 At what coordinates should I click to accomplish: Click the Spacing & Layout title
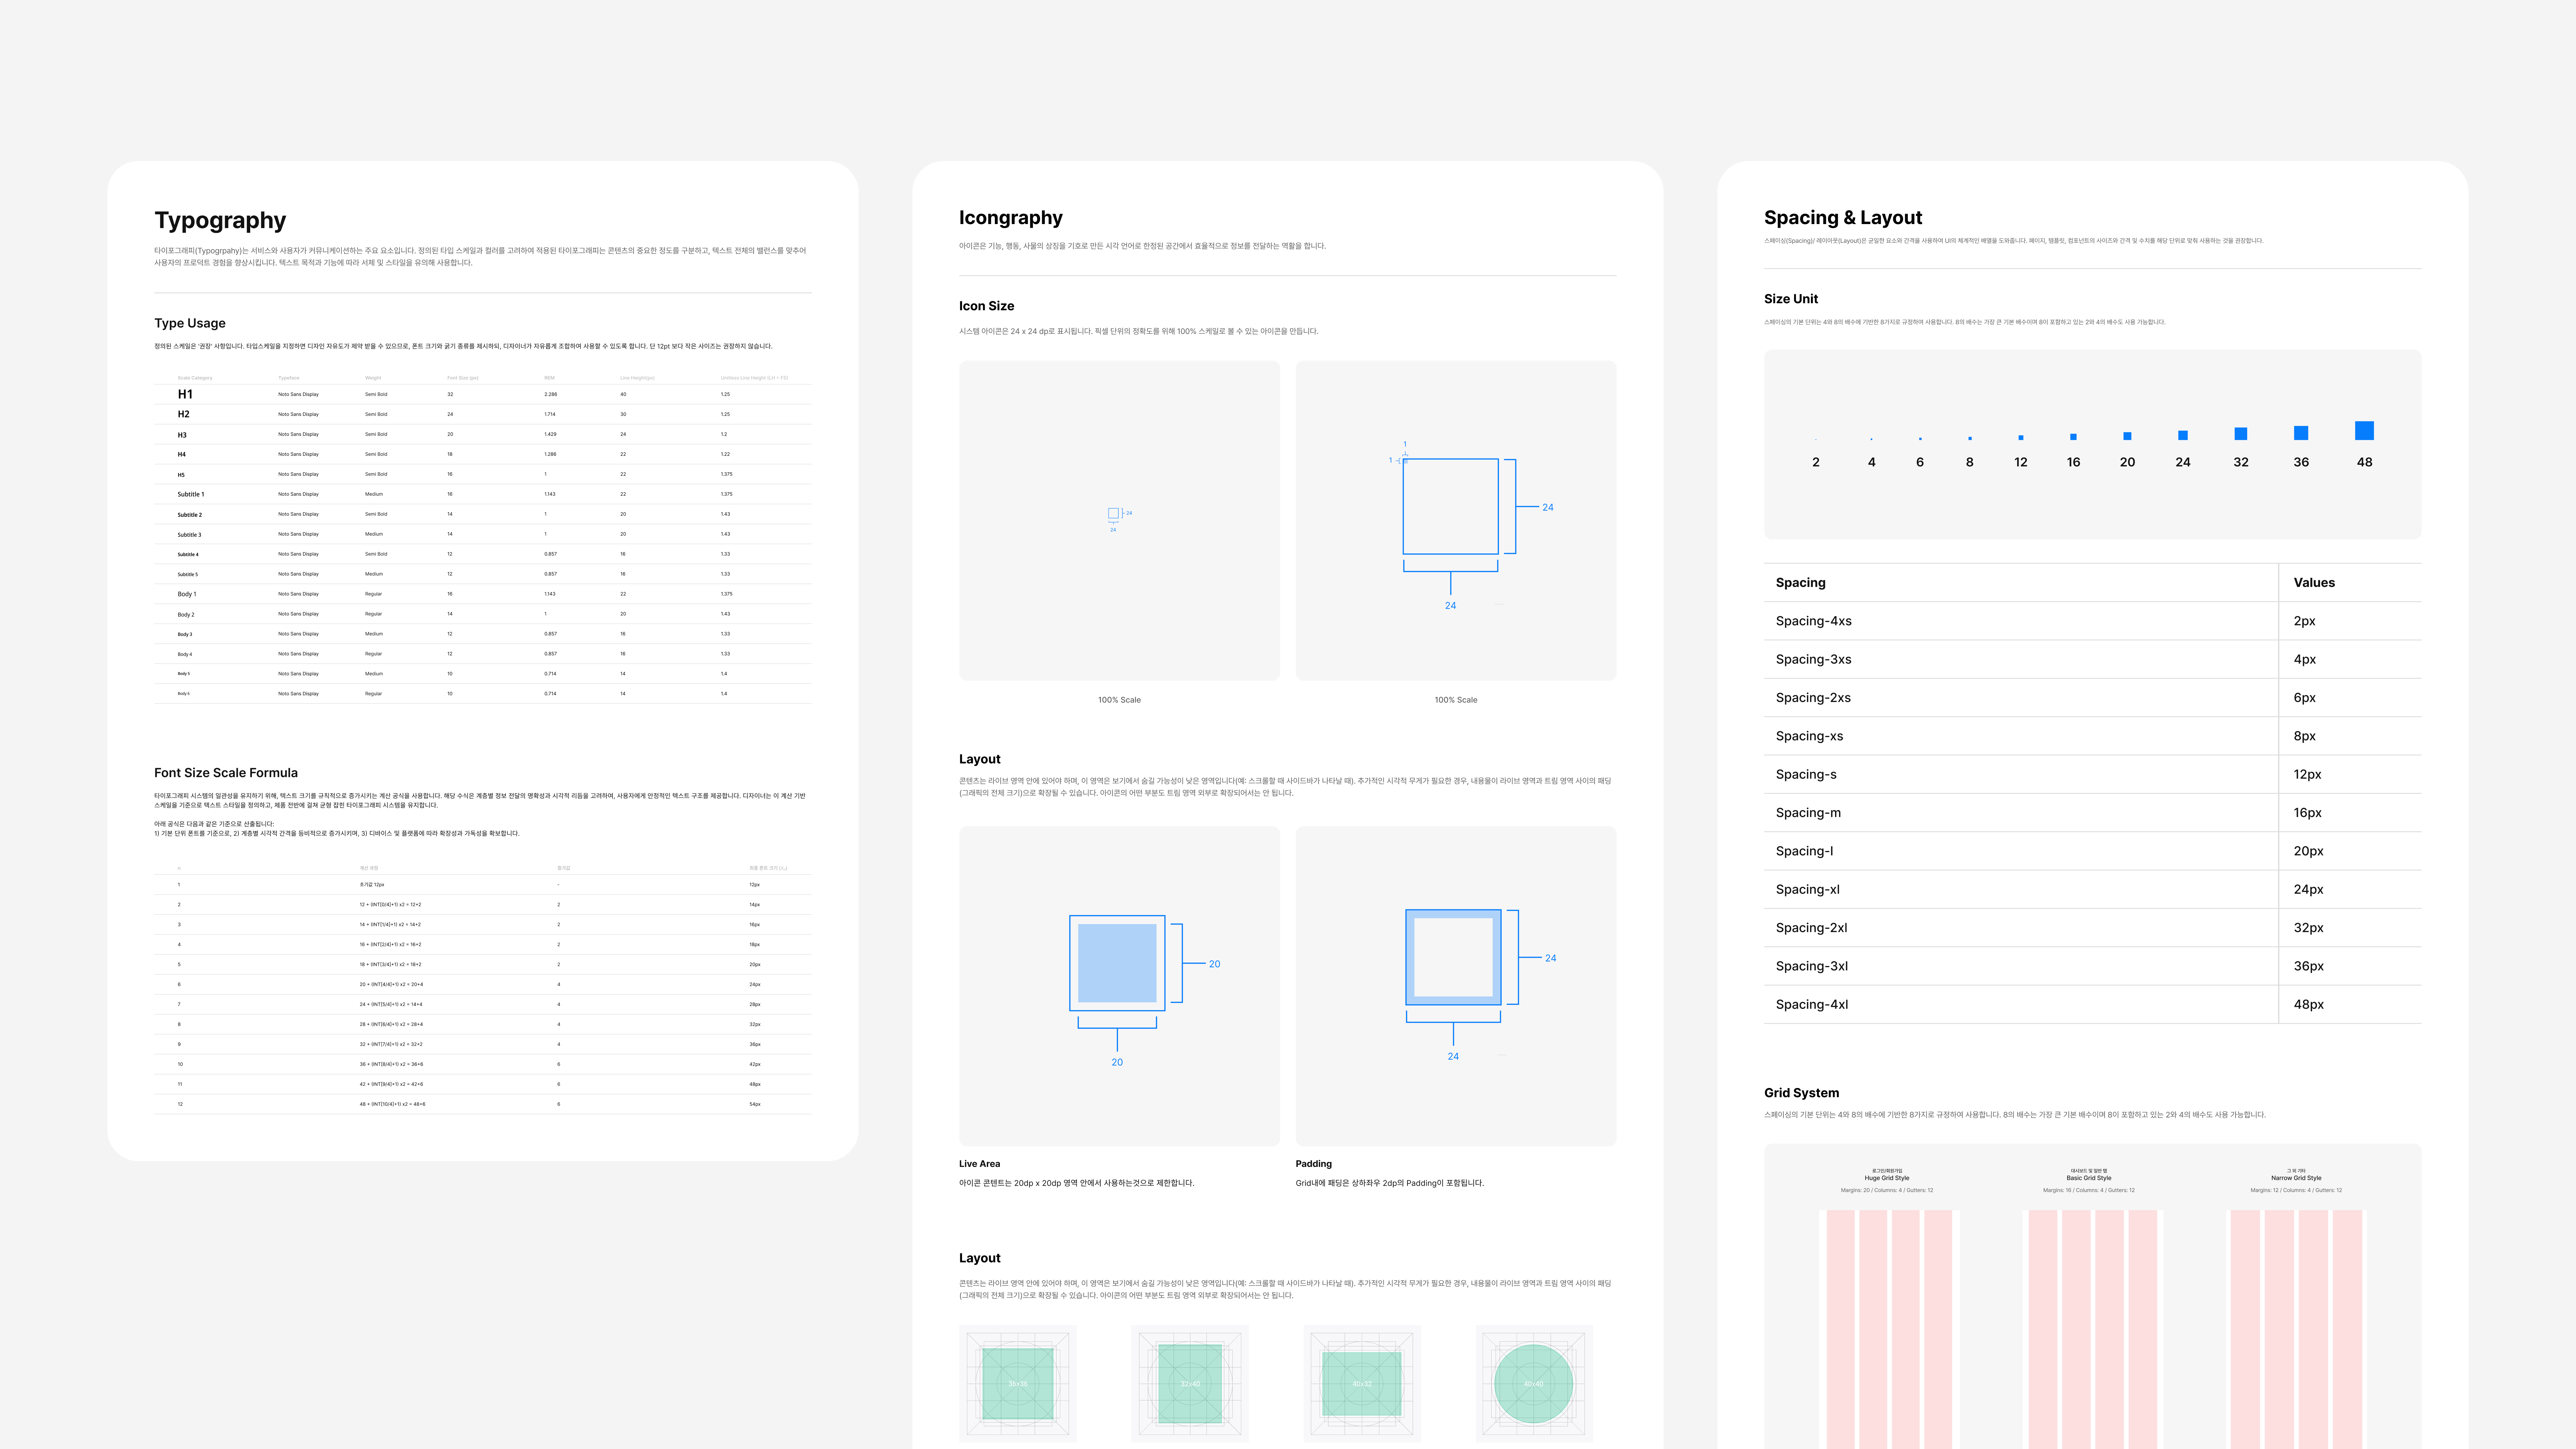1842,217
